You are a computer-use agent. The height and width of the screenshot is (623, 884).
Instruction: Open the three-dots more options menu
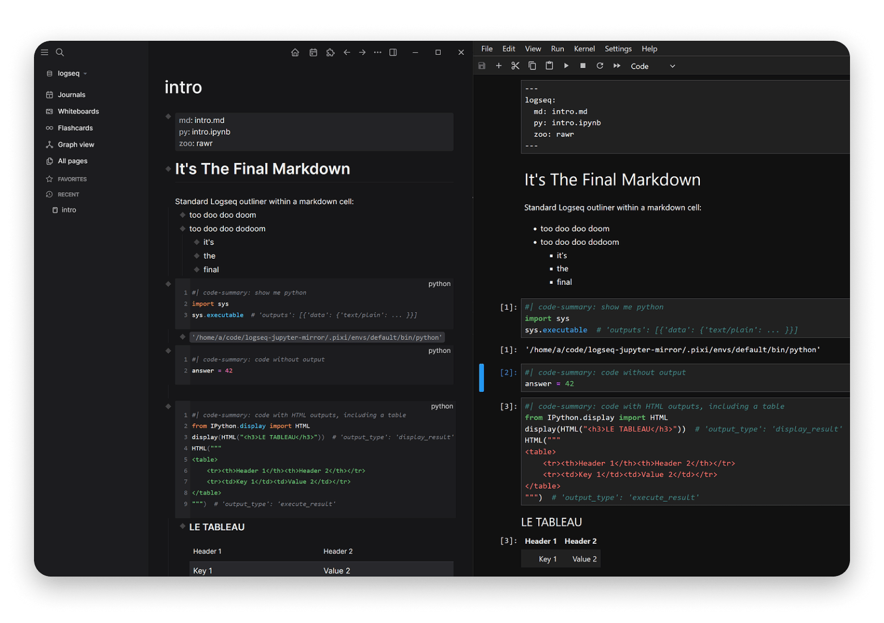coord(377,53)
